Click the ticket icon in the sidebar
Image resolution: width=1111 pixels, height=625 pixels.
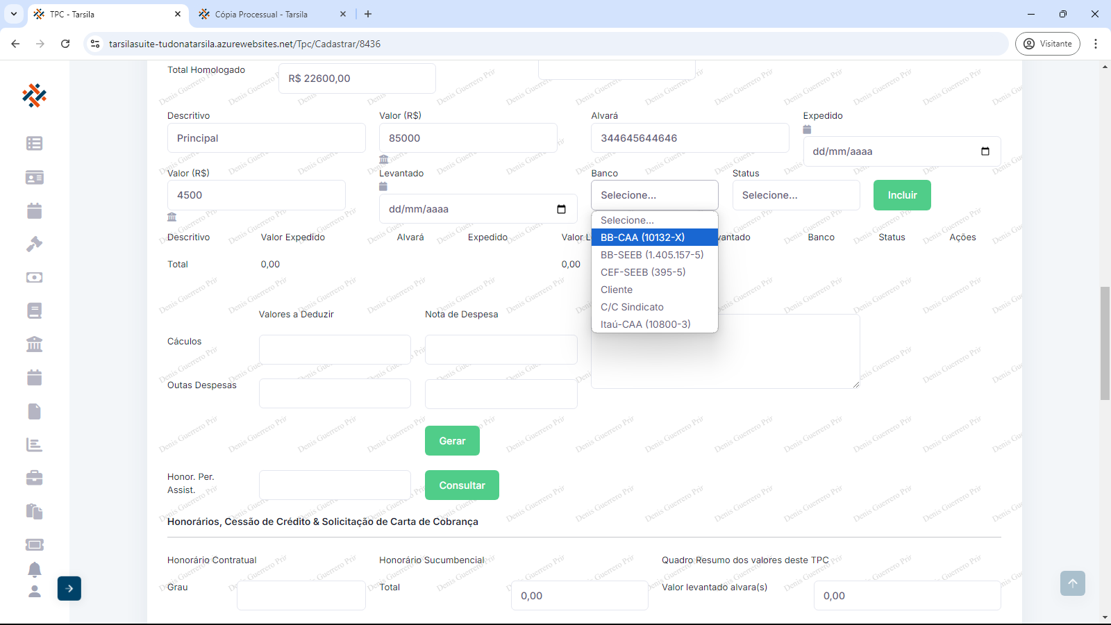(x=34, y=544)
